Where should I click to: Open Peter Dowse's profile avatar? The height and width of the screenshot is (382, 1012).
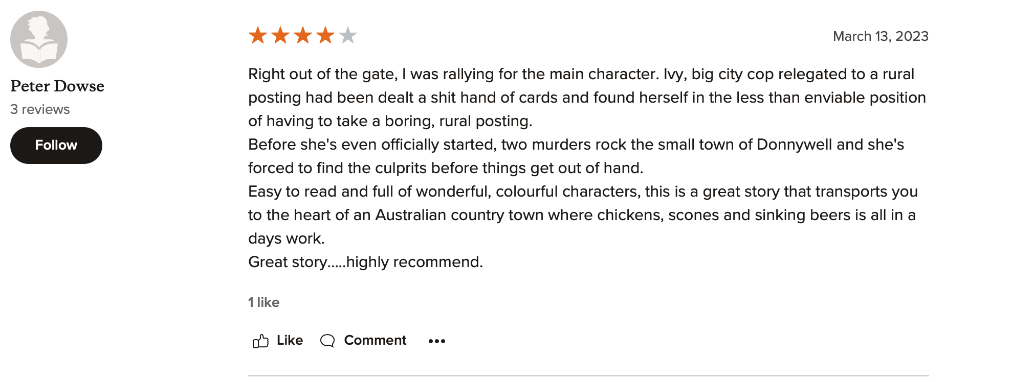pyautogui.click(x=39, y=39)
